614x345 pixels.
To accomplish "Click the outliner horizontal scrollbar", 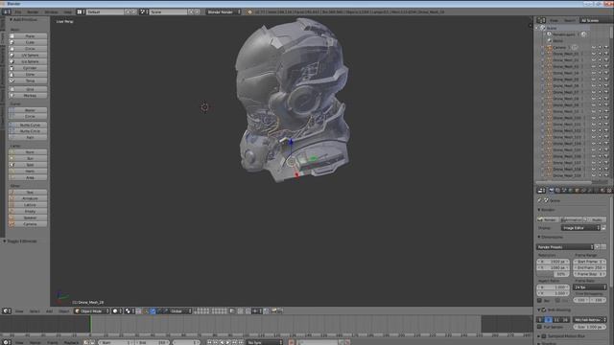I will tap(564, 183).
